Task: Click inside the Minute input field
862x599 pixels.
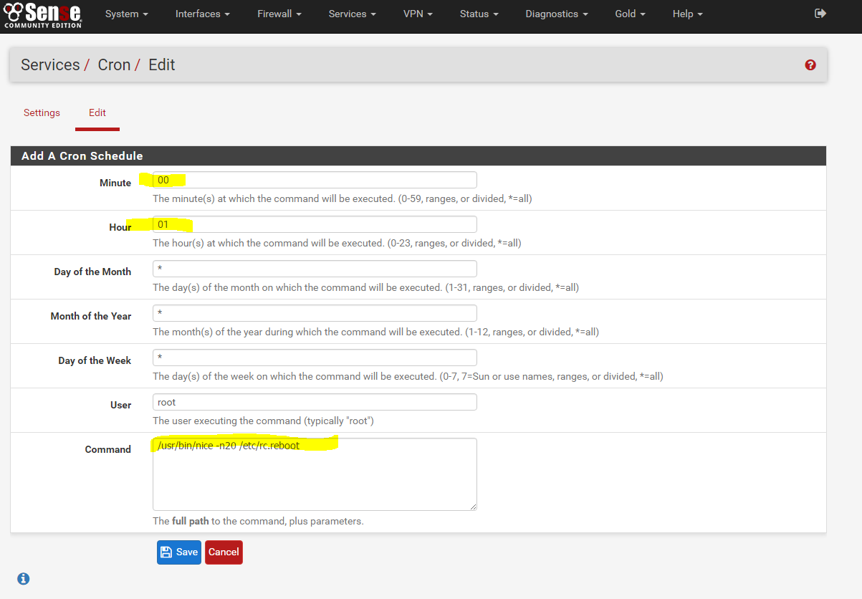Action: 314,179
